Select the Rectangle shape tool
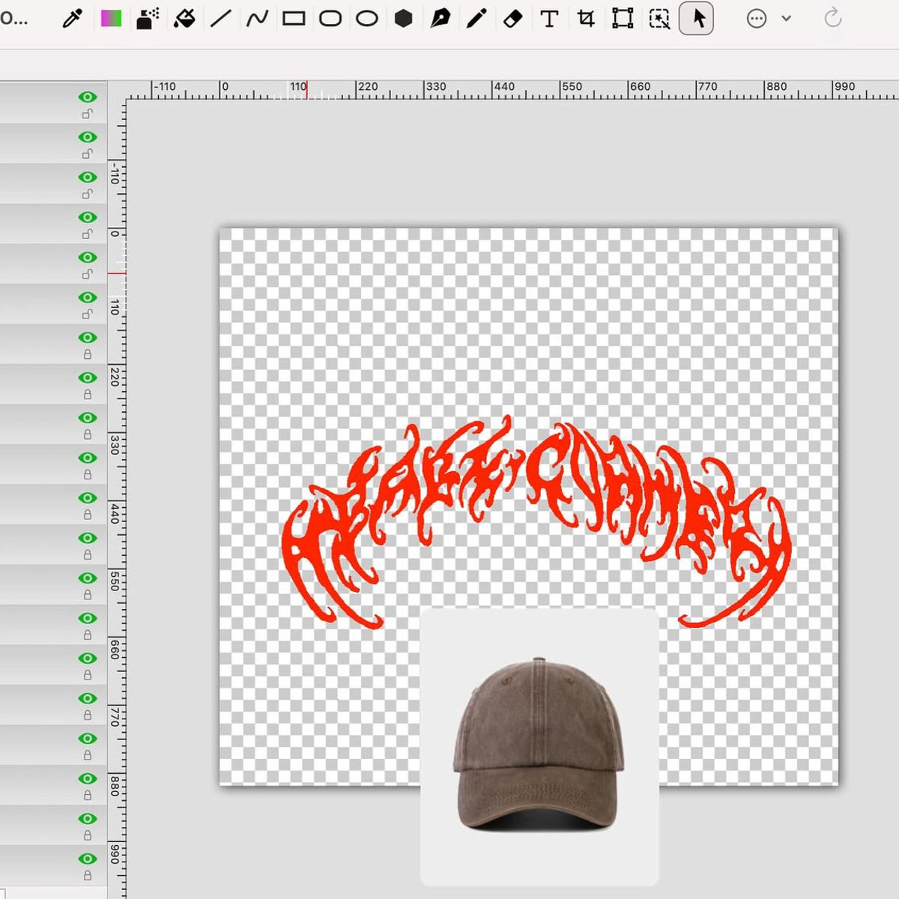 [x=294, y=19]
